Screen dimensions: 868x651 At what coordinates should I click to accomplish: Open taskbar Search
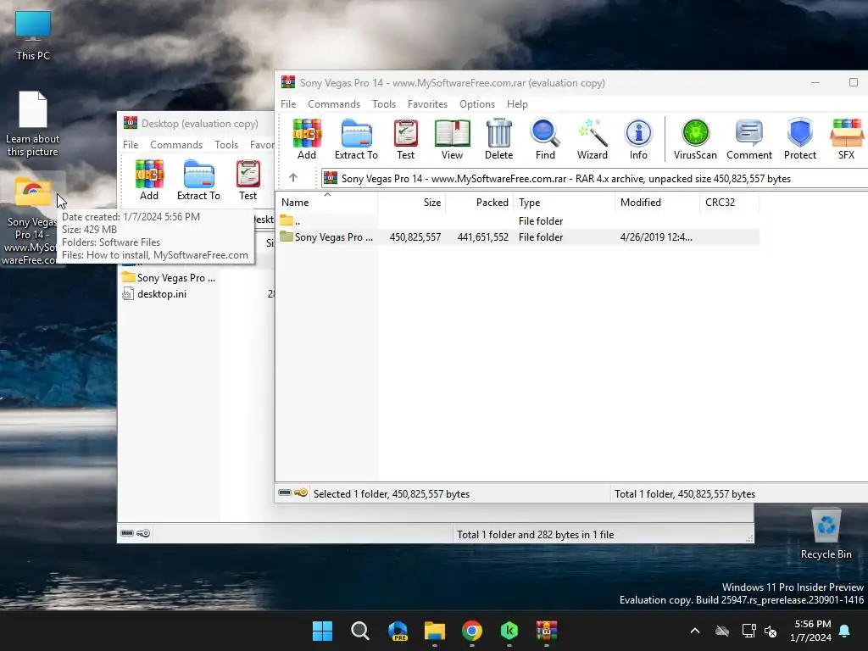click(x=359, y=631)
